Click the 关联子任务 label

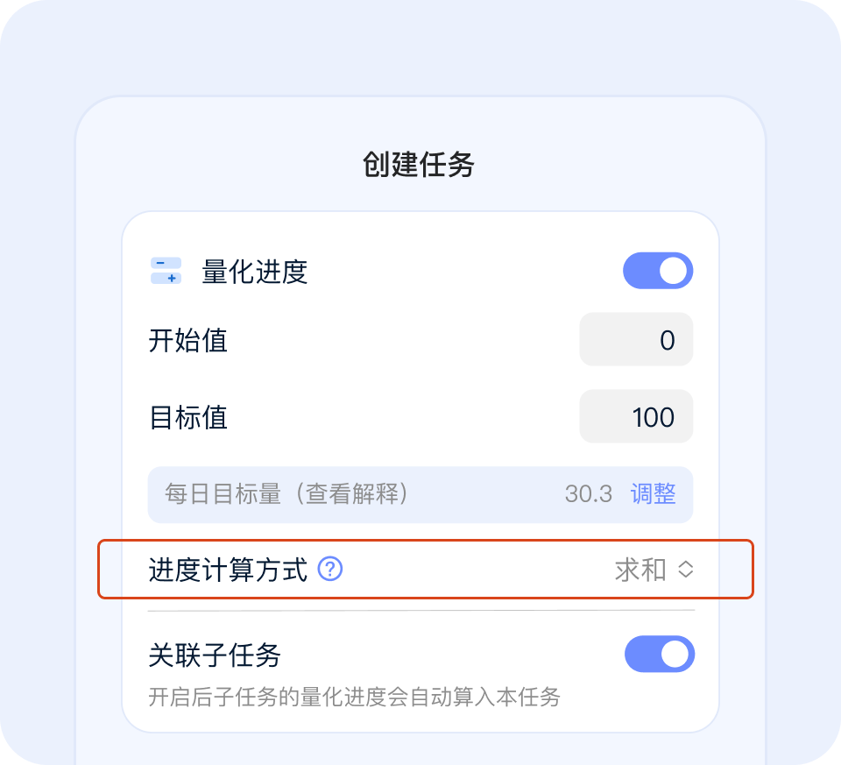tap(215, 655)
